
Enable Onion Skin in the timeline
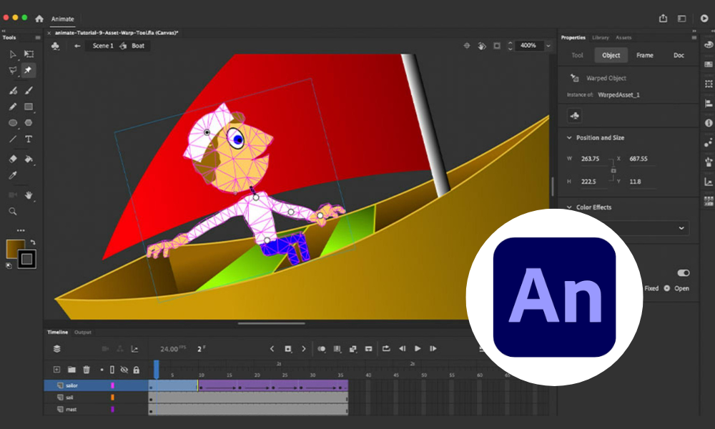[x=322, y=348]
